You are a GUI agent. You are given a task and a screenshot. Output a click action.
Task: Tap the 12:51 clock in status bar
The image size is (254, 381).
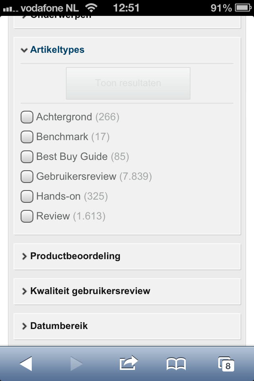pos(126,8)
